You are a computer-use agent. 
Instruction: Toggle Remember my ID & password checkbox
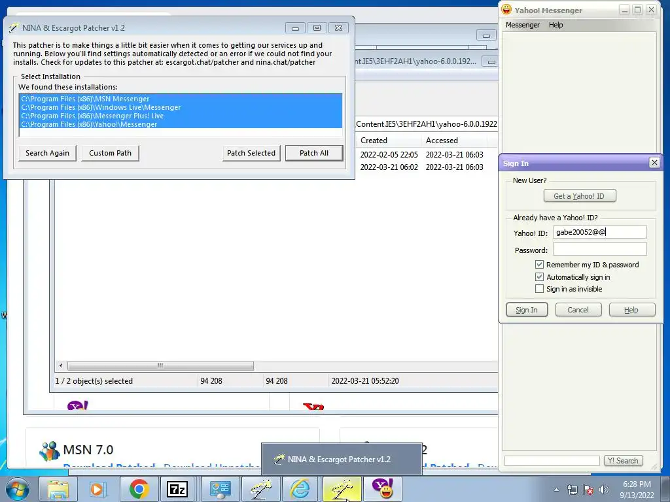point(539,265)
